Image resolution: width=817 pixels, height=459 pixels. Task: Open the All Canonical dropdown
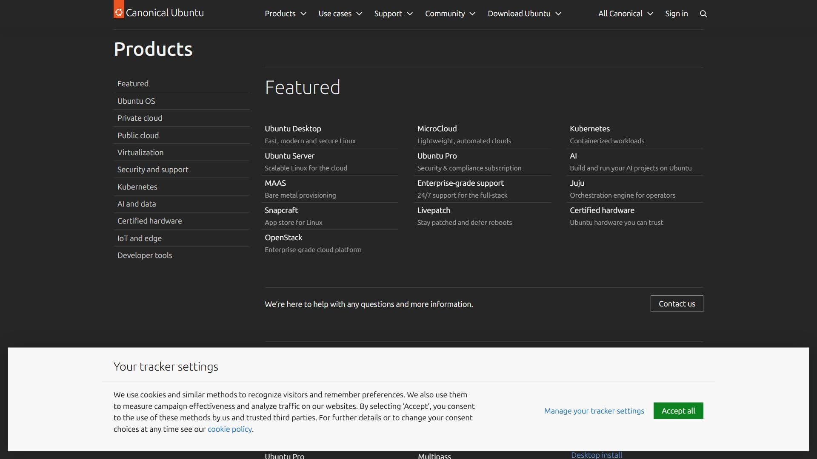(626, 14)
